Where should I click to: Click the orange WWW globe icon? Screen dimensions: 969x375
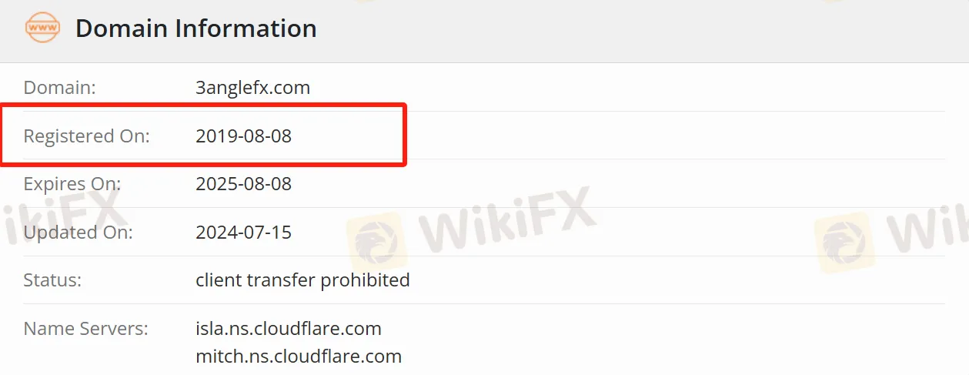(x=42, y=28)
